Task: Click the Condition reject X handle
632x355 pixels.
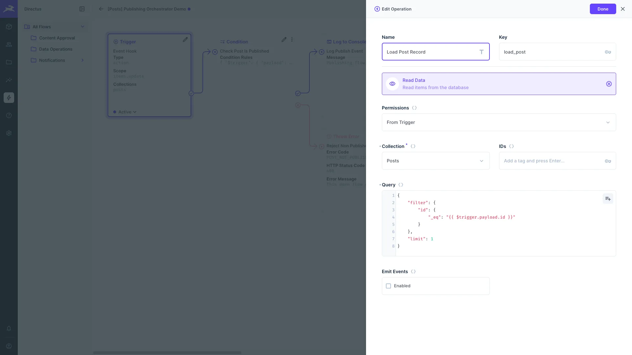Action: click(x=298, y=105)
